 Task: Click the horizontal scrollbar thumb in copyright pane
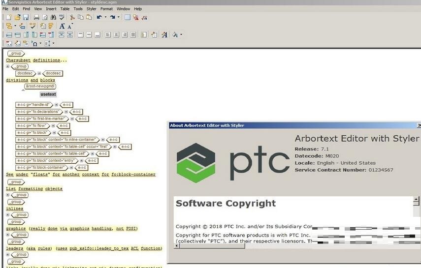point(212,246)
